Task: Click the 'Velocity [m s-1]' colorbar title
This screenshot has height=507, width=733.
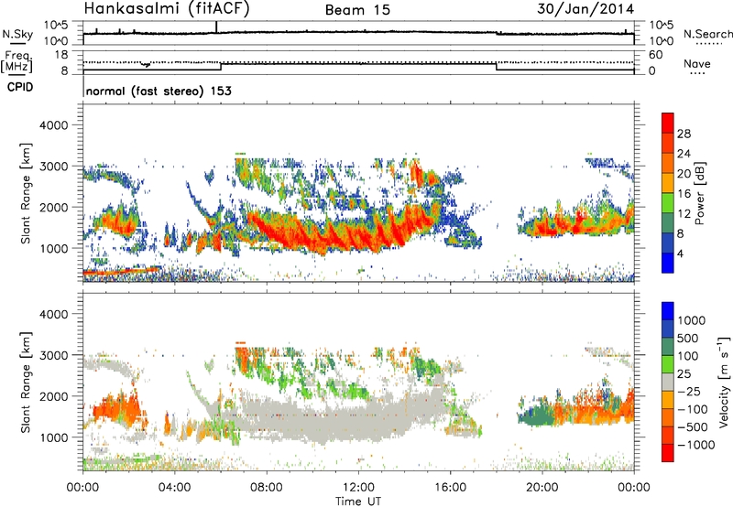Action: [724, 382]
